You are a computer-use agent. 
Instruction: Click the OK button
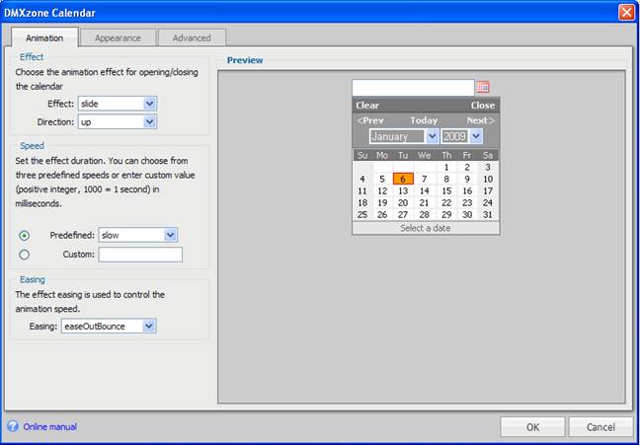pos(532,426)
